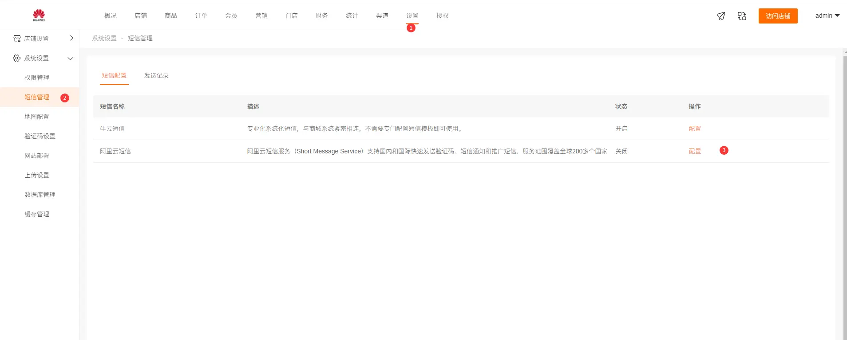Click the Huawei logo icon
The image size is (847, 340).
39,16
